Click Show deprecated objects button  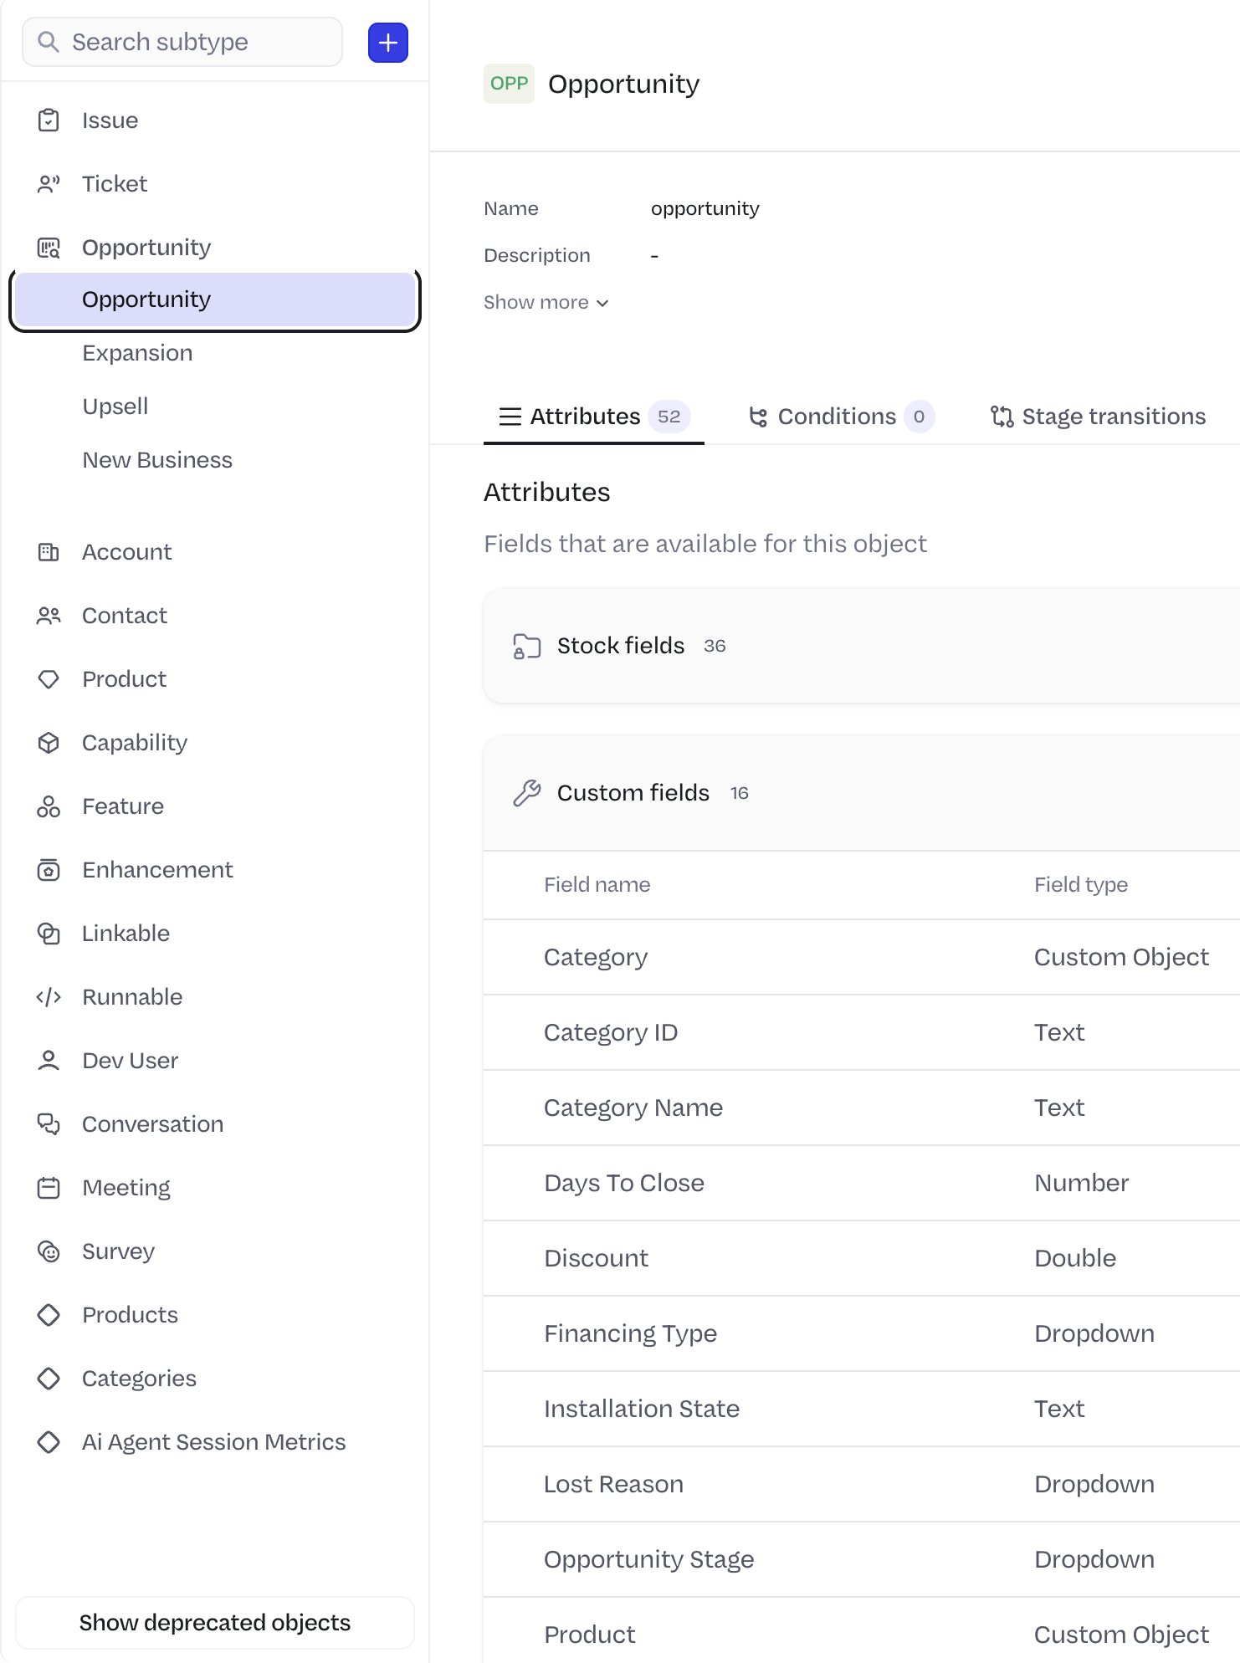tap(215, 1623)
